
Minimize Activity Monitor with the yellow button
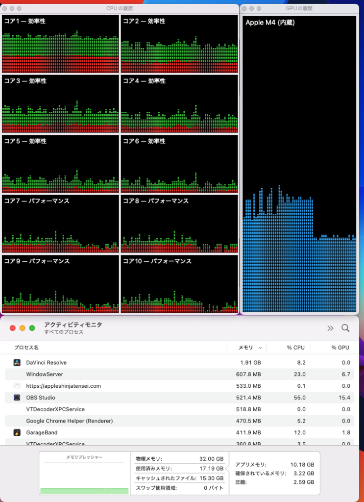coord(23,328)
